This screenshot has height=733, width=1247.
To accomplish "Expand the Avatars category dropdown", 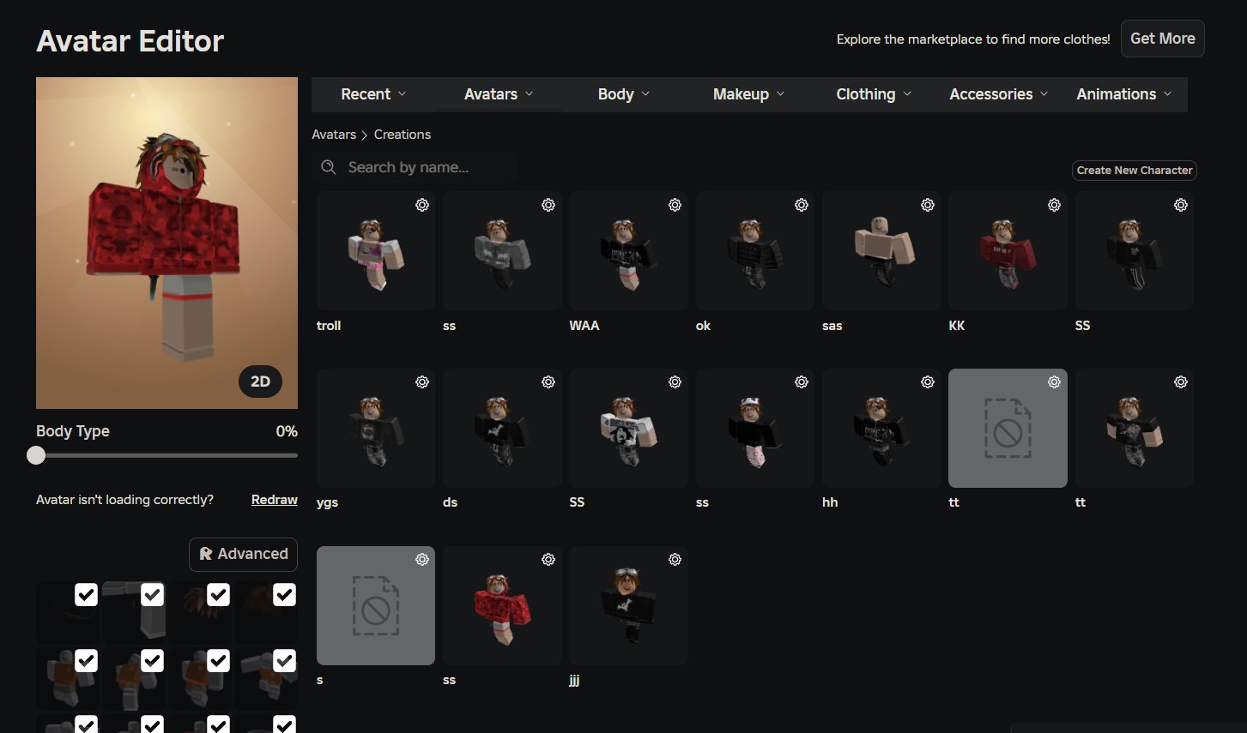I will (499, 94).
